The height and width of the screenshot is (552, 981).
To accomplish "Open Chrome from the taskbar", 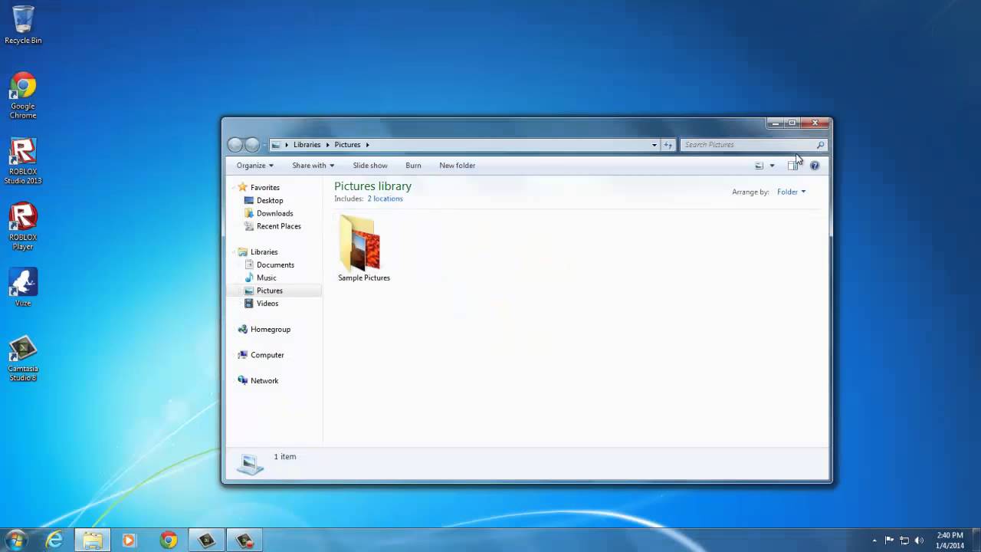I will click(169, 540).
